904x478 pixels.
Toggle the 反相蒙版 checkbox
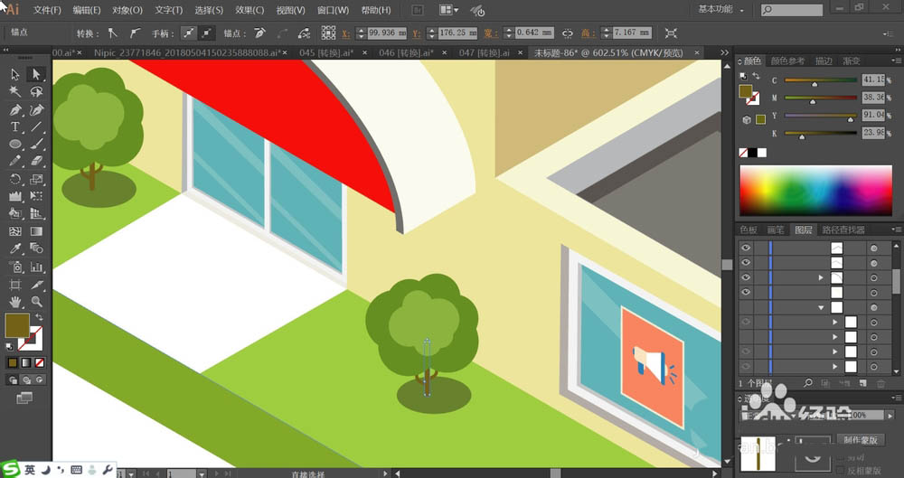coord(841,471)
